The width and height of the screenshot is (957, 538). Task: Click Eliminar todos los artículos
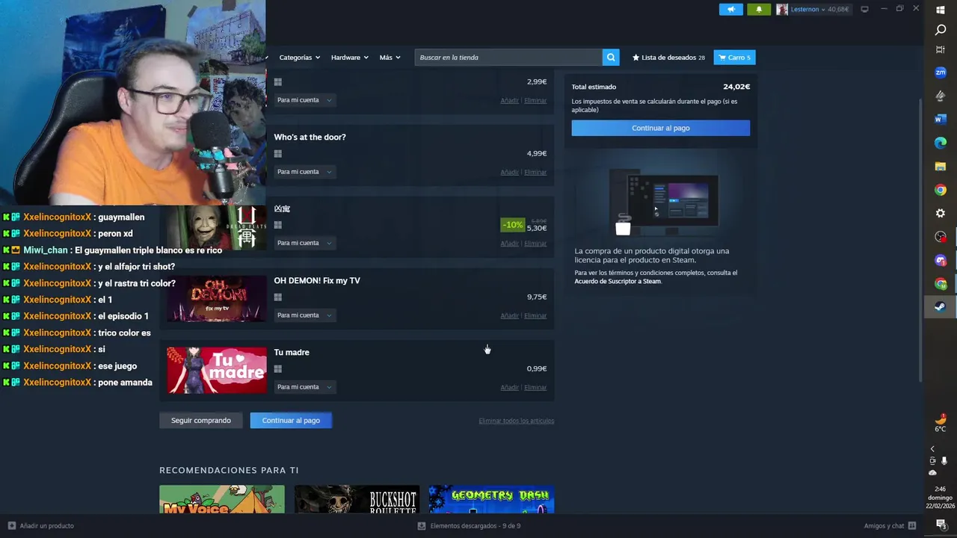[517, 421]
